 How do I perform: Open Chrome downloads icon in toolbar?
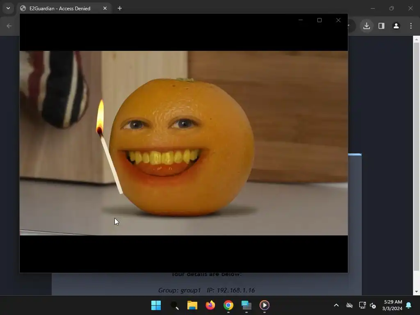click(366, 26)
